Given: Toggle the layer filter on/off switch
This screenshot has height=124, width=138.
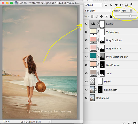Looking at the screenshot, I should tap(131, 5).
